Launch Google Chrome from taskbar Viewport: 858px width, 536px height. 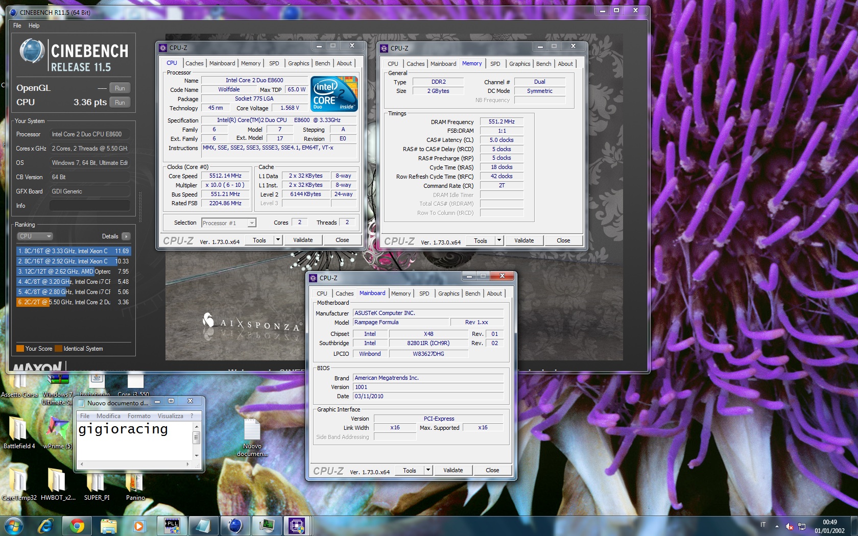click(x=77, y=525)
